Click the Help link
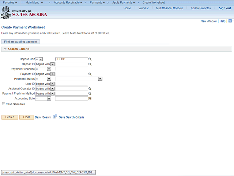Screen dimensions: 234x176 tap(222, 21)
